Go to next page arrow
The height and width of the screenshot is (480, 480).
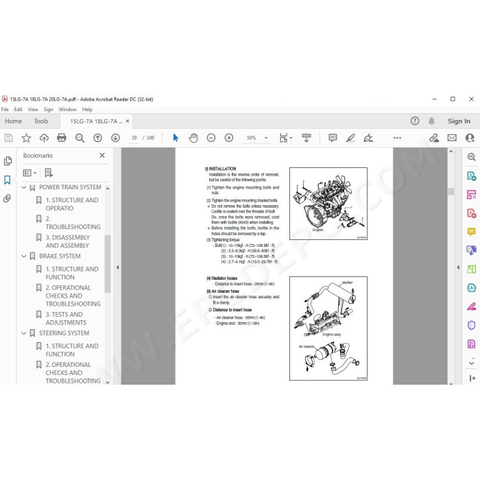point(115,138)
